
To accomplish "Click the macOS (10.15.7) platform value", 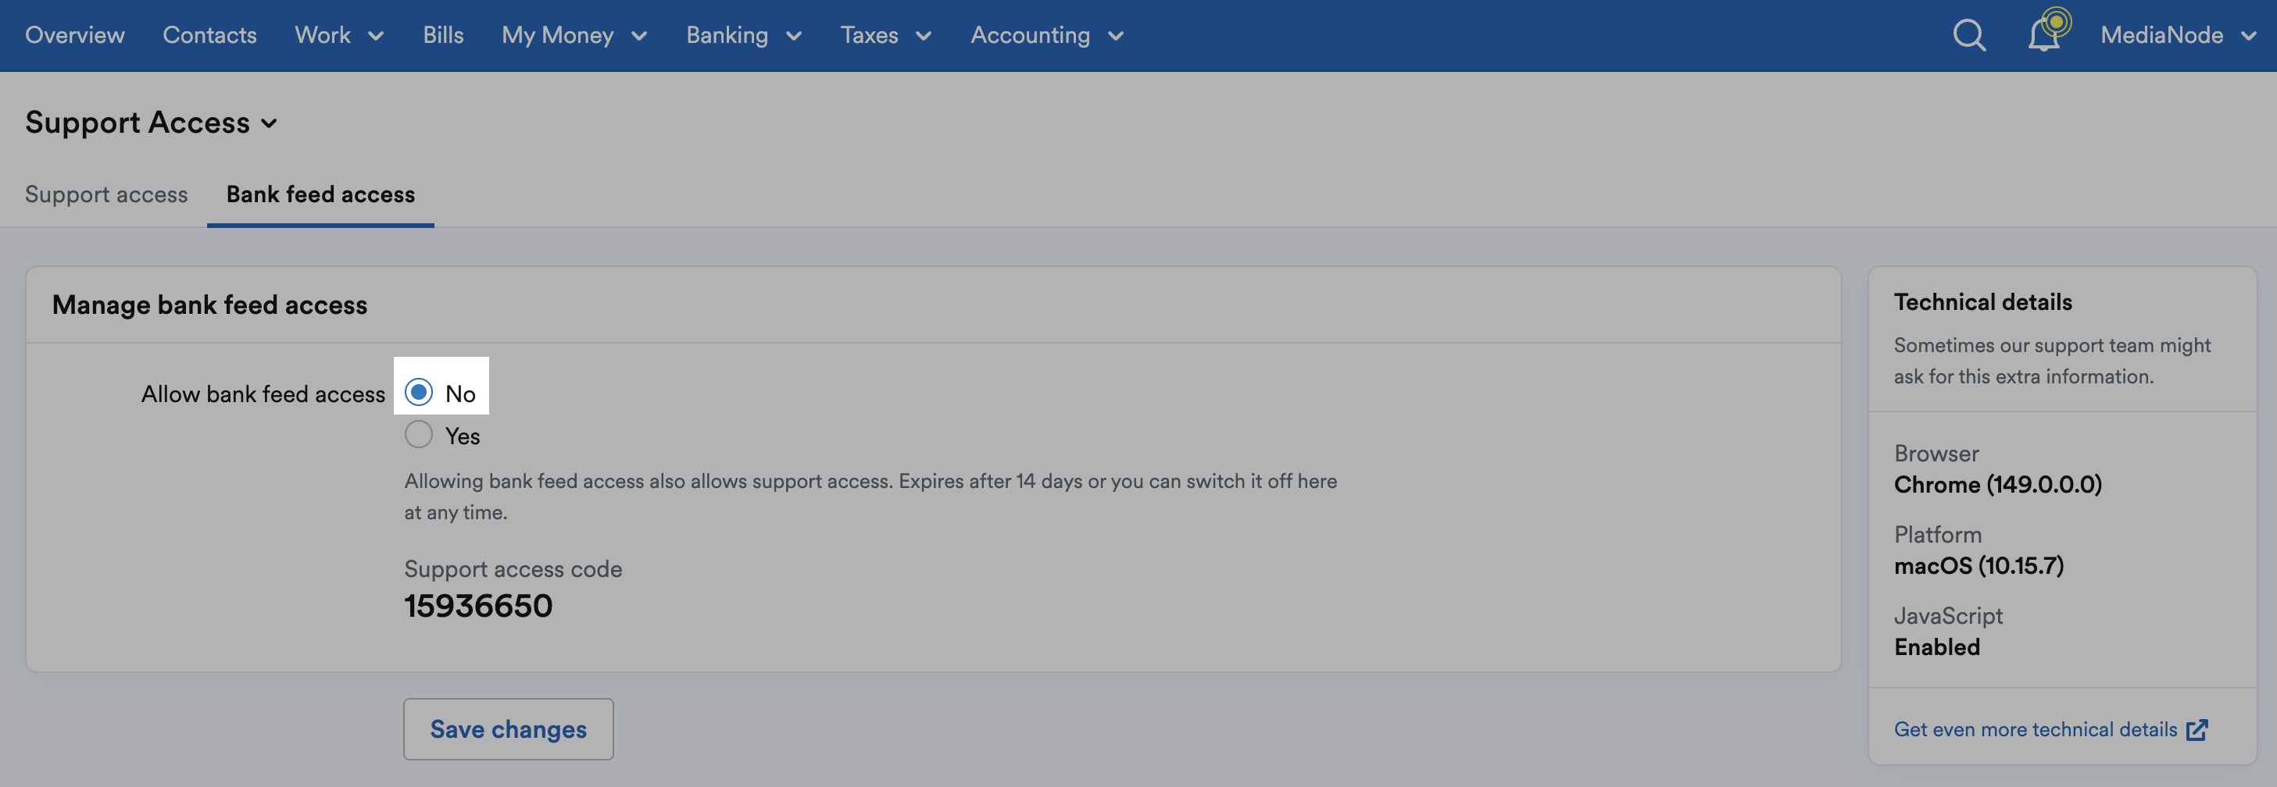I will pos(1979,565).
